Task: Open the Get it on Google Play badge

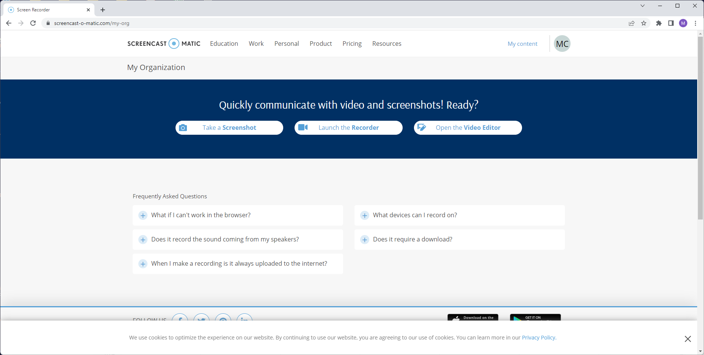Action: tap(535, 318)
